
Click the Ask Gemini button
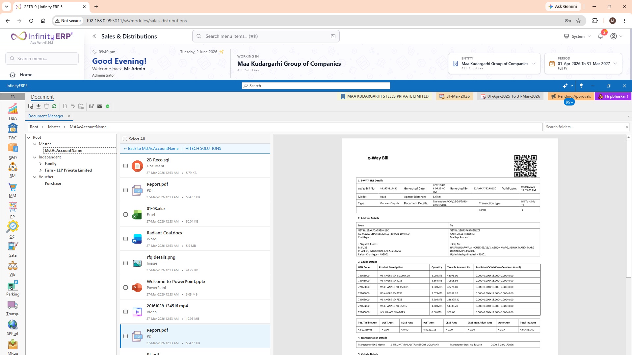click(x=563, y=7)
